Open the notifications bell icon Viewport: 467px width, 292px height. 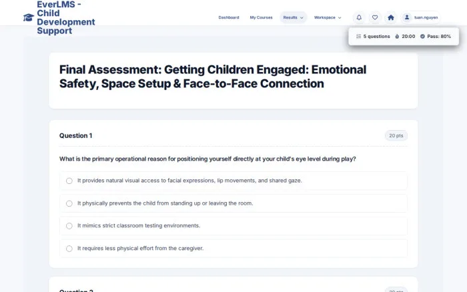coord(359,17)
